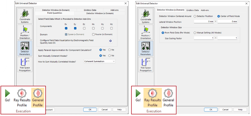
Task: Select Detector Parameters icon in right dialog
Action: 145,48
